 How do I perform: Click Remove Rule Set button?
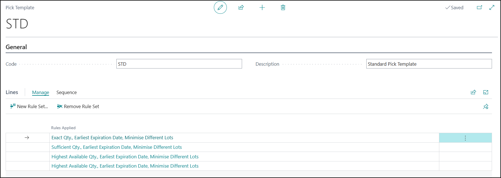tap(78, 106)
